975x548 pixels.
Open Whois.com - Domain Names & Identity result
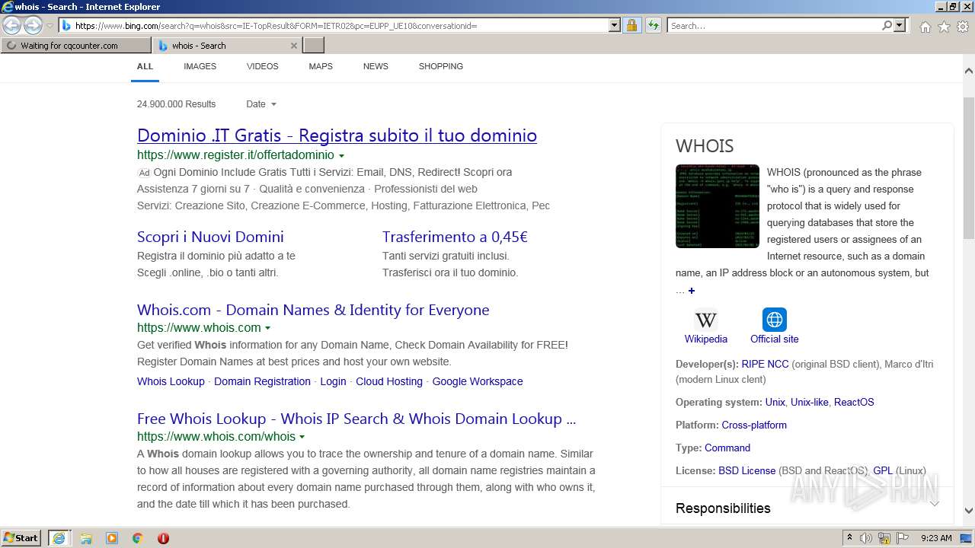[313, 310]
